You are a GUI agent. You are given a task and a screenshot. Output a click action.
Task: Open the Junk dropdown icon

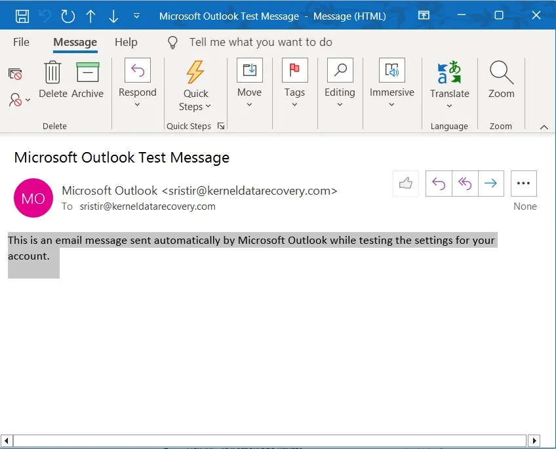click(x=19, y=100)
